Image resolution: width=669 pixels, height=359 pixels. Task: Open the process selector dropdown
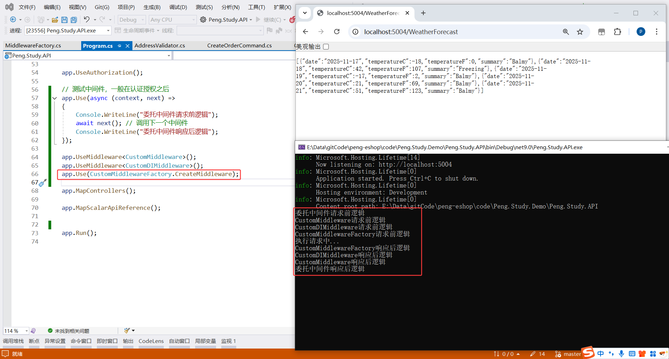tap(68, 31)
